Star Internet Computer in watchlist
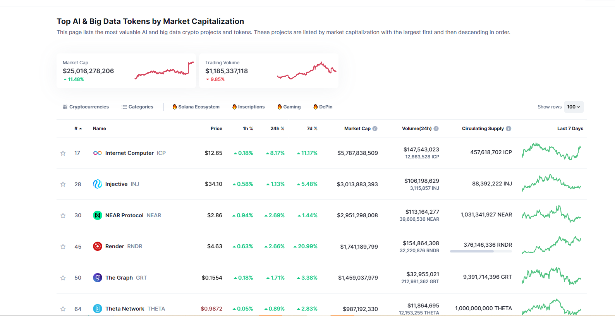This screenshot has height=316, width=615. (63, 153)
